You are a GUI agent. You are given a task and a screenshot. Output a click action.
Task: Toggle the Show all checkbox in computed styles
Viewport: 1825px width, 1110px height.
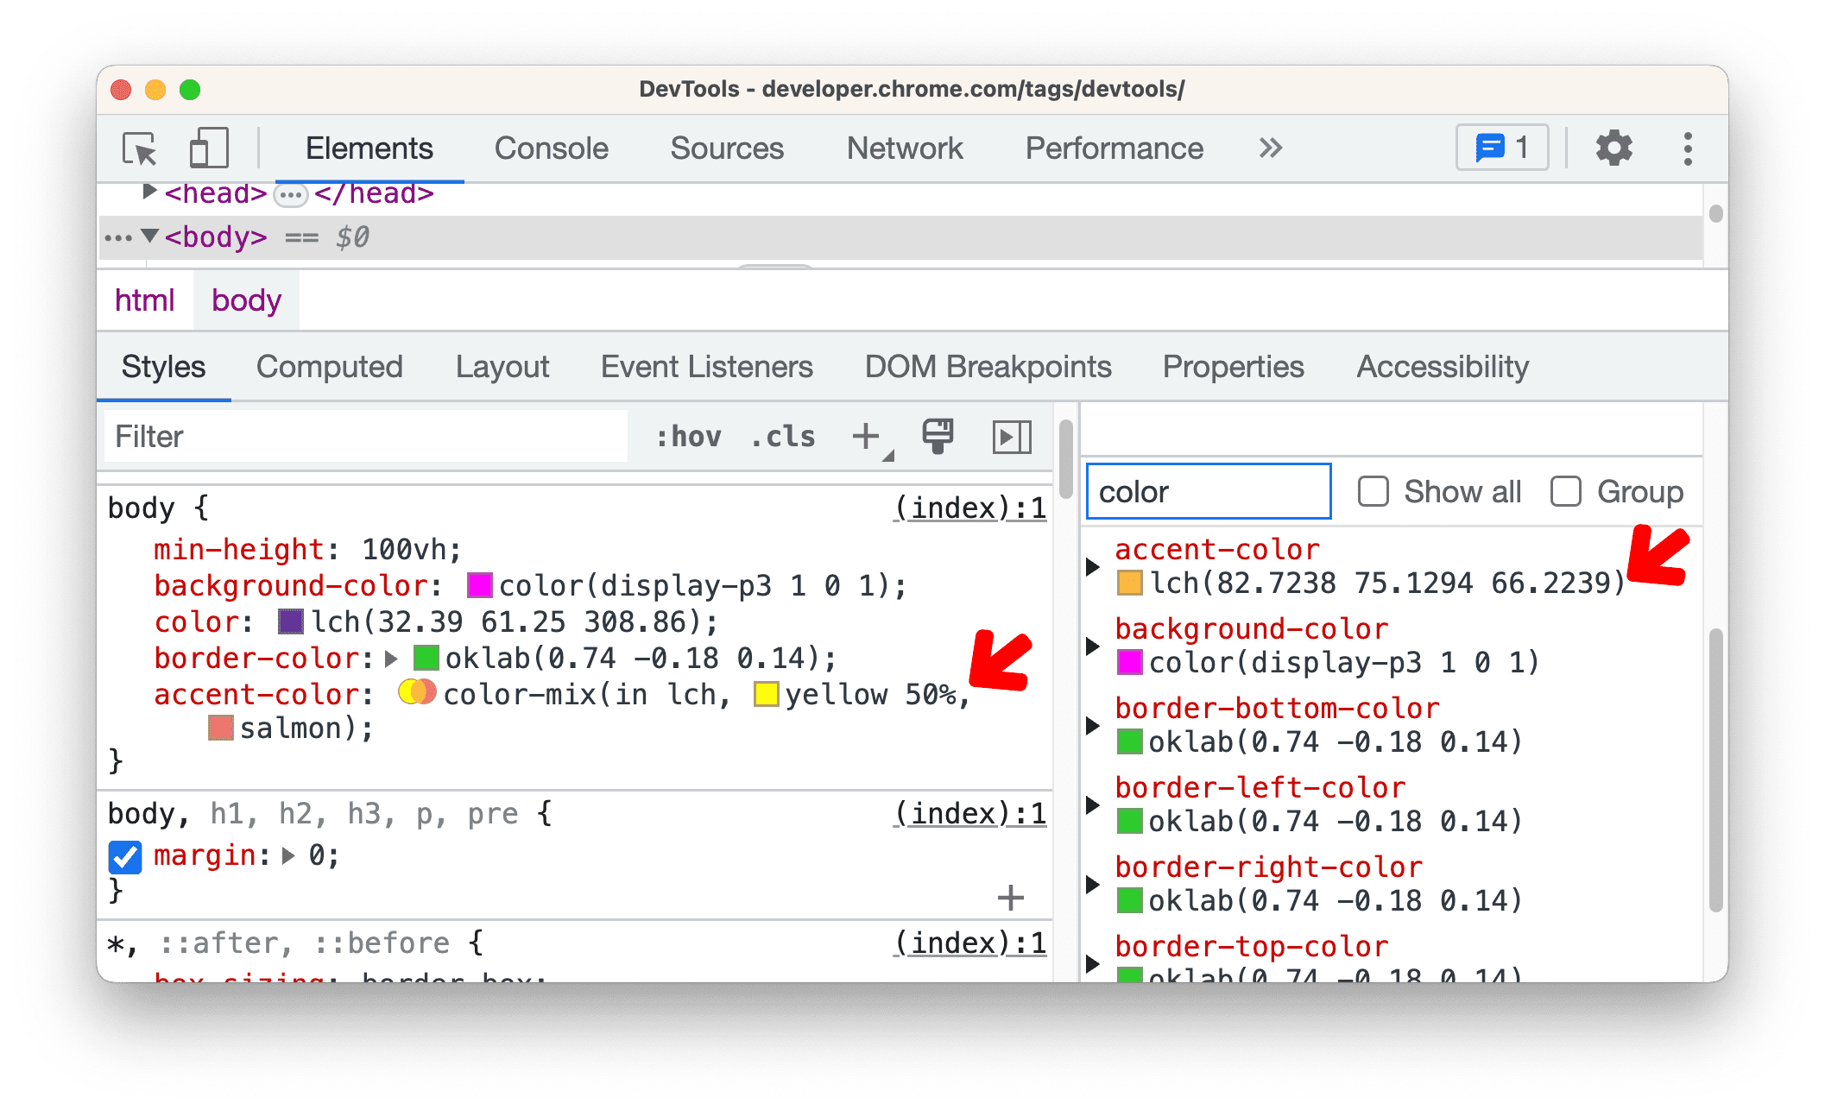point(1373,493)
